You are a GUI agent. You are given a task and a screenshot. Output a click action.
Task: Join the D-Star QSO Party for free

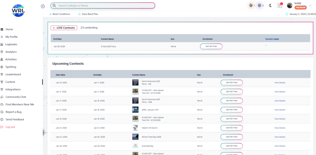[x=211, y=46]
